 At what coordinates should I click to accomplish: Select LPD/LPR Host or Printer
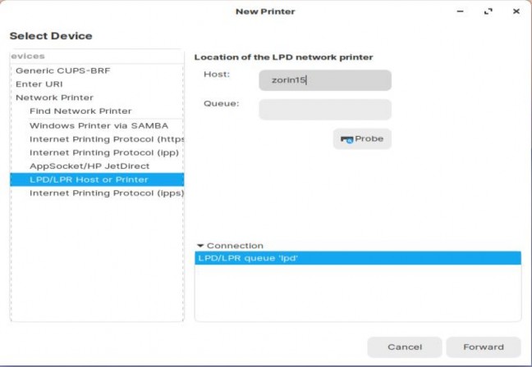[x=89, y=179]
